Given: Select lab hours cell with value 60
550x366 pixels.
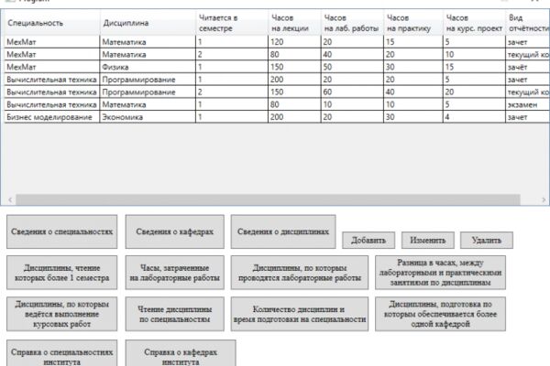Looking at the screenshot, I should click(x=352, y=92).
